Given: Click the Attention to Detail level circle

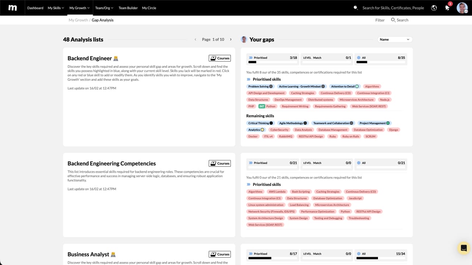Looking at the screenshot, I should click(x=357, y=86).
